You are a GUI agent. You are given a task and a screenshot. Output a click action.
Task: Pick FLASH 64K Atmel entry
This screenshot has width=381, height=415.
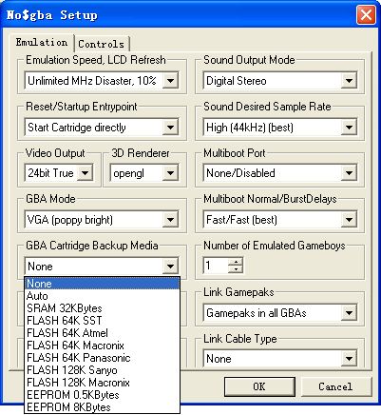coord(102,333)
